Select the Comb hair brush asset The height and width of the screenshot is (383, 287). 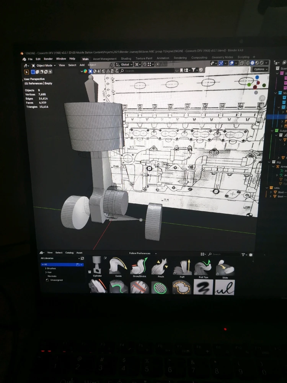coord(118,267)
